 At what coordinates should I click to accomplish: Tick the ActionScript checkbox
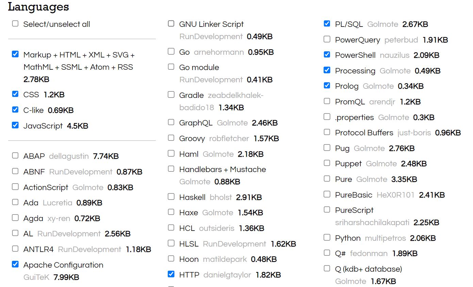tap(15, 187)
